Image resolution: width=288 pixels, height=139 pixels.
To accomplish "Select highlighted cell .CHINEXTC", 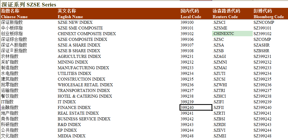I will point(232,34).
